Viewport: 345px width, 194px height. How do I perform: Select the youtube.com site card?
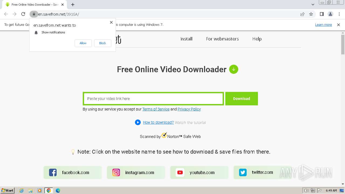(199, 172)
